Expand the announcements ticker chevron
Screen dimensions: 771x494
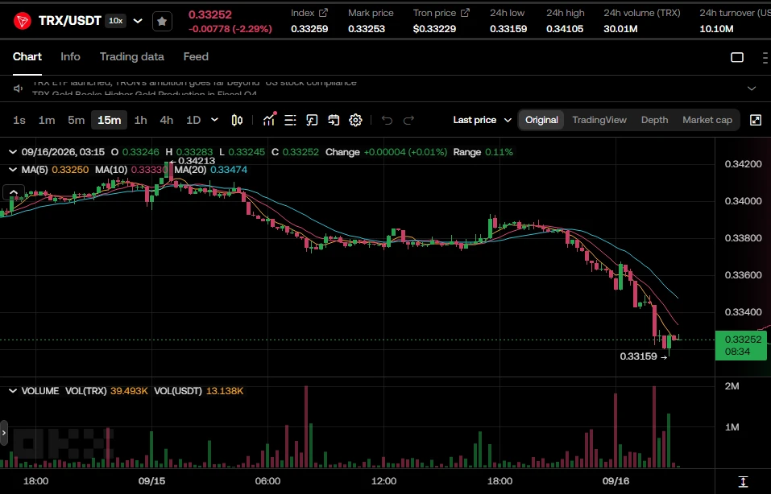[x=752, y=89]
